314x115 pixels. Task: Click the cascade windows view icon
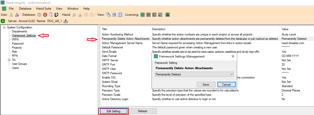[x=108, y=15]
